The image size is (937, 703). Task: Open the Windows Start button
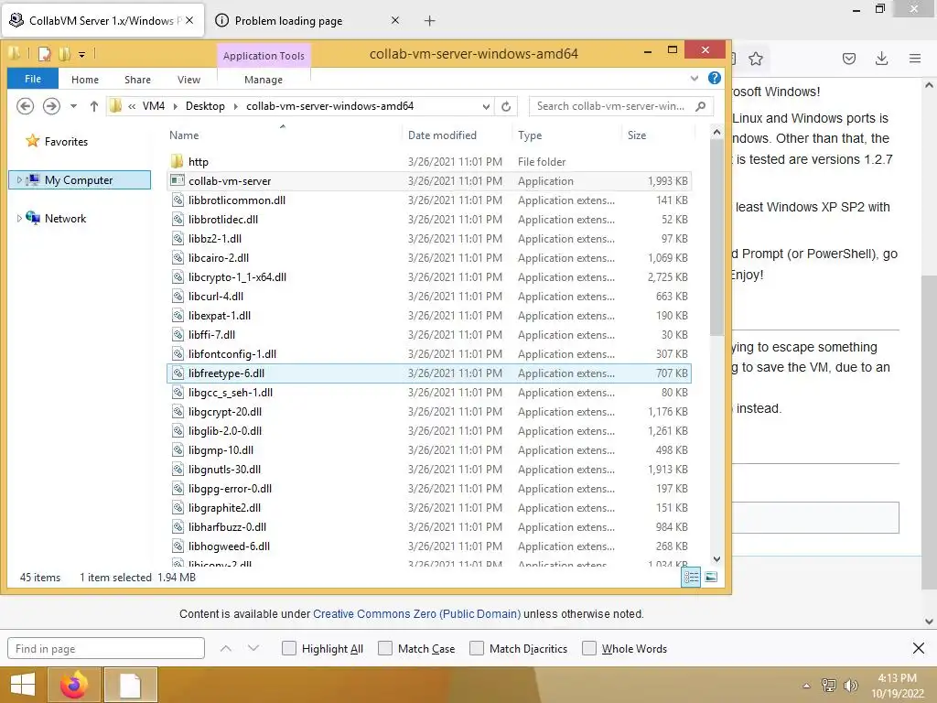pos(23,685)
